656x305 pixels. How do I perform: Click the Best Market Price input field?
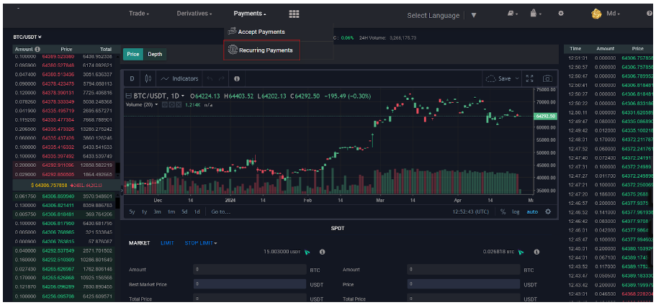(x=248, y=284)
